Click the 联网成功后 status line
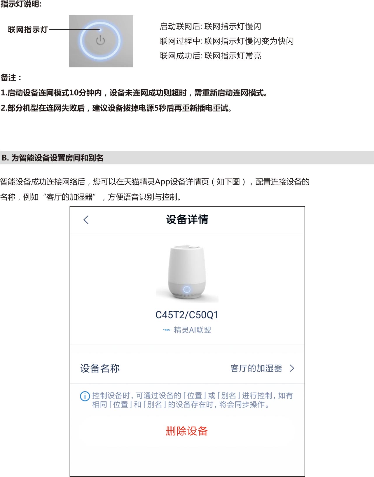 tap(210, 56)
